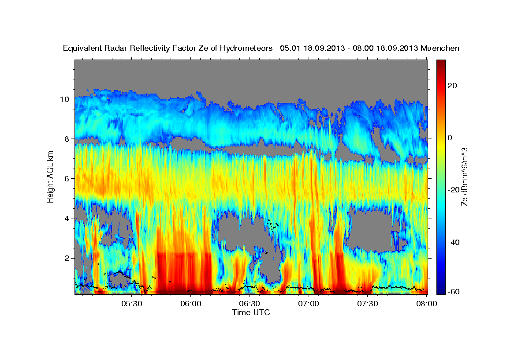Click the 'Time UTC' axis label

click(x=251, y=312)
